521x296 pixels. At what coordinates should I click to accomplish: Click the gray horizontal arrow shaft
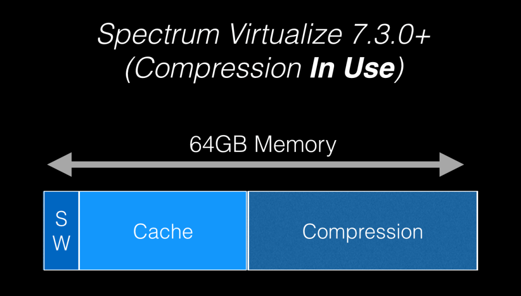[x=255, y=165]
